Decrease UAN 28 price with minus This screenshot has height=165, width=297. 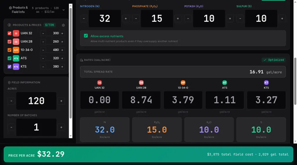coord(43,42)
